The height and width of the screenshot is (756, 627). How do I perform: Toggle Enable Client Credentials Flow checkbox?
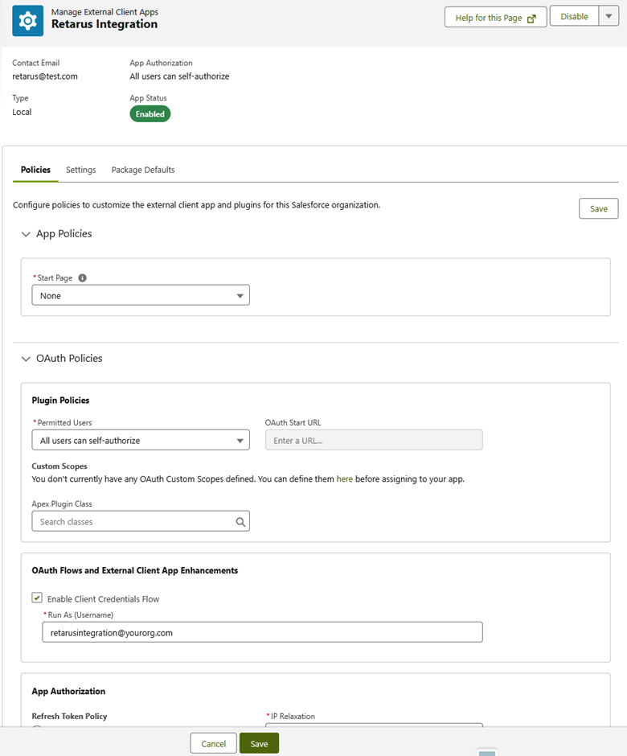point(37,598)
